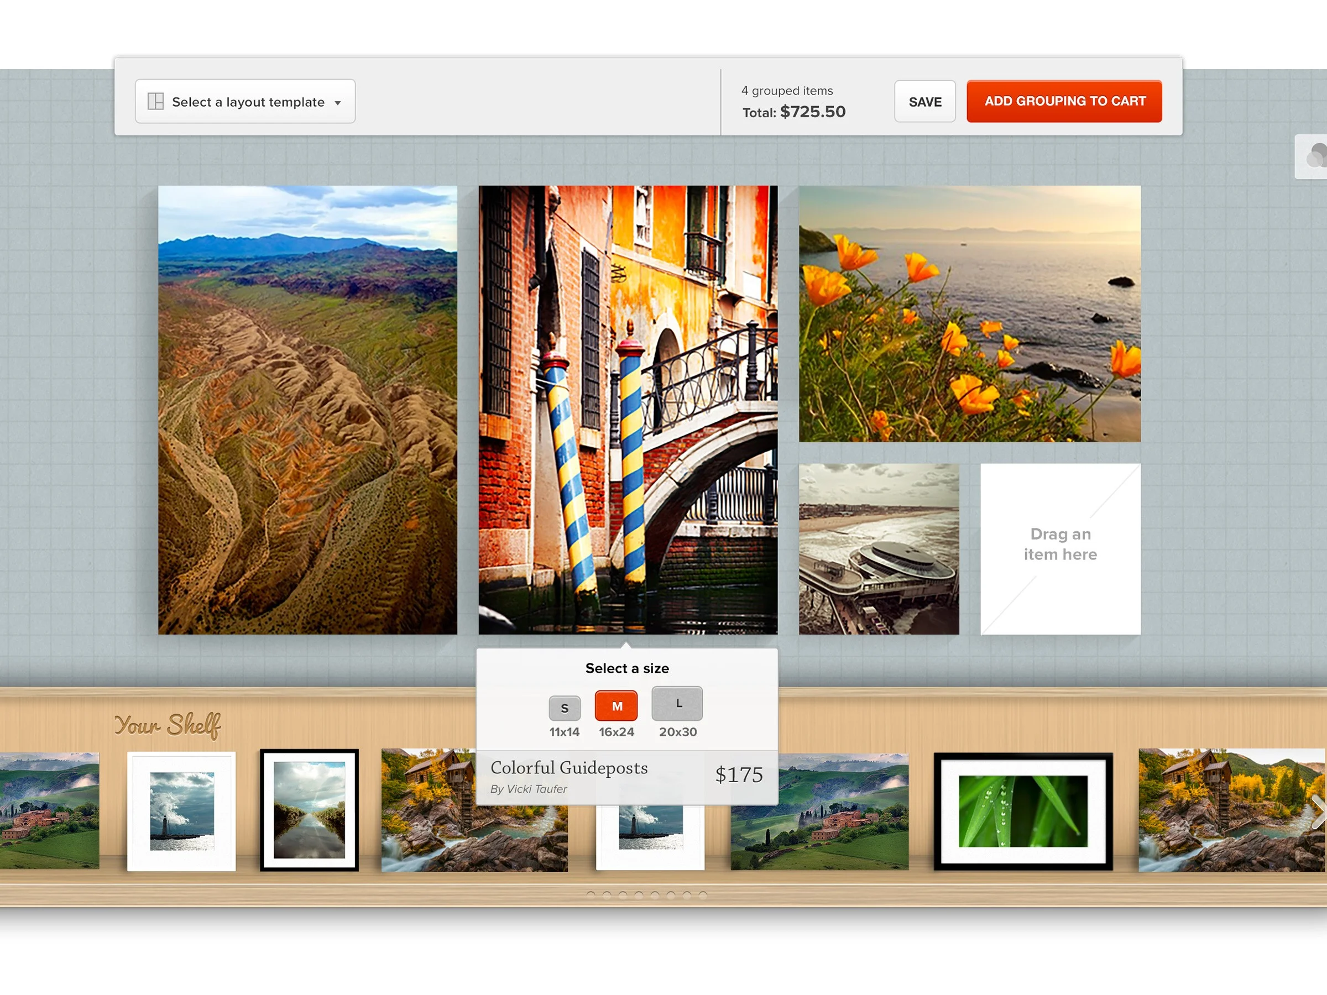Select the black-framed canal reflection shelf item
The height and width of the screenshot is (995, 1327).
click(x=309, y=810)
